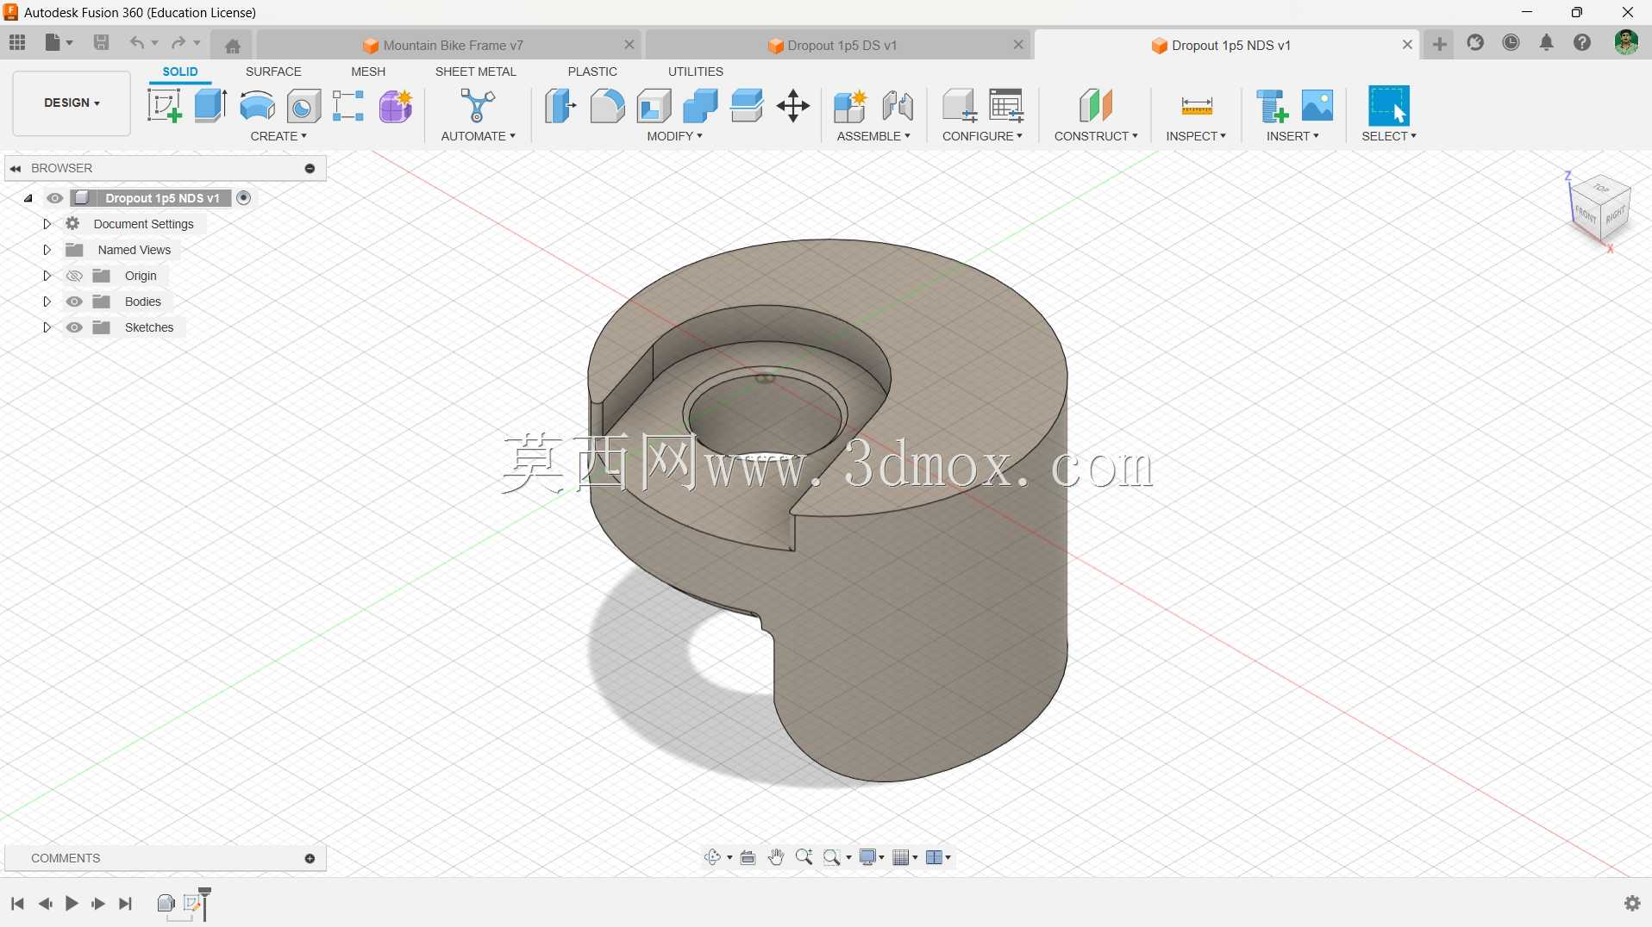Select the Move/Copy tool
The width and height of the screenshot is (1652, 927).
[x=793, y=106]
